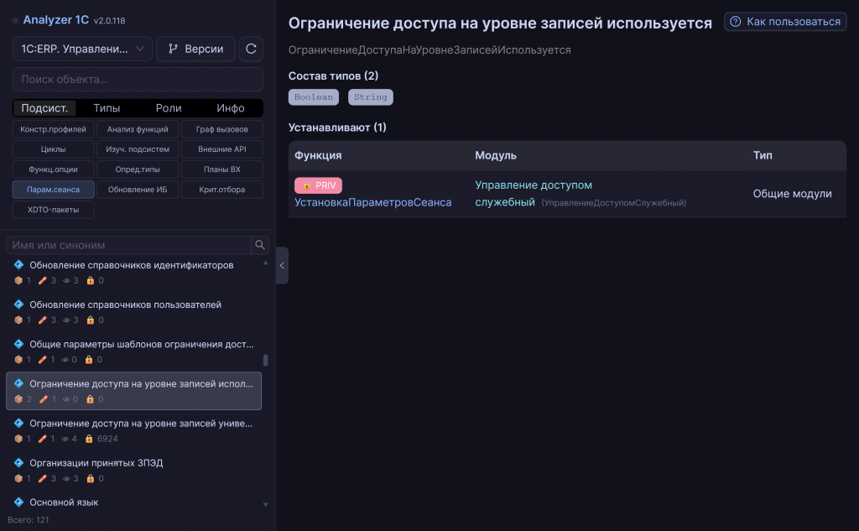Switch to the Роли tab
The image size is (859, 531).
168,108
